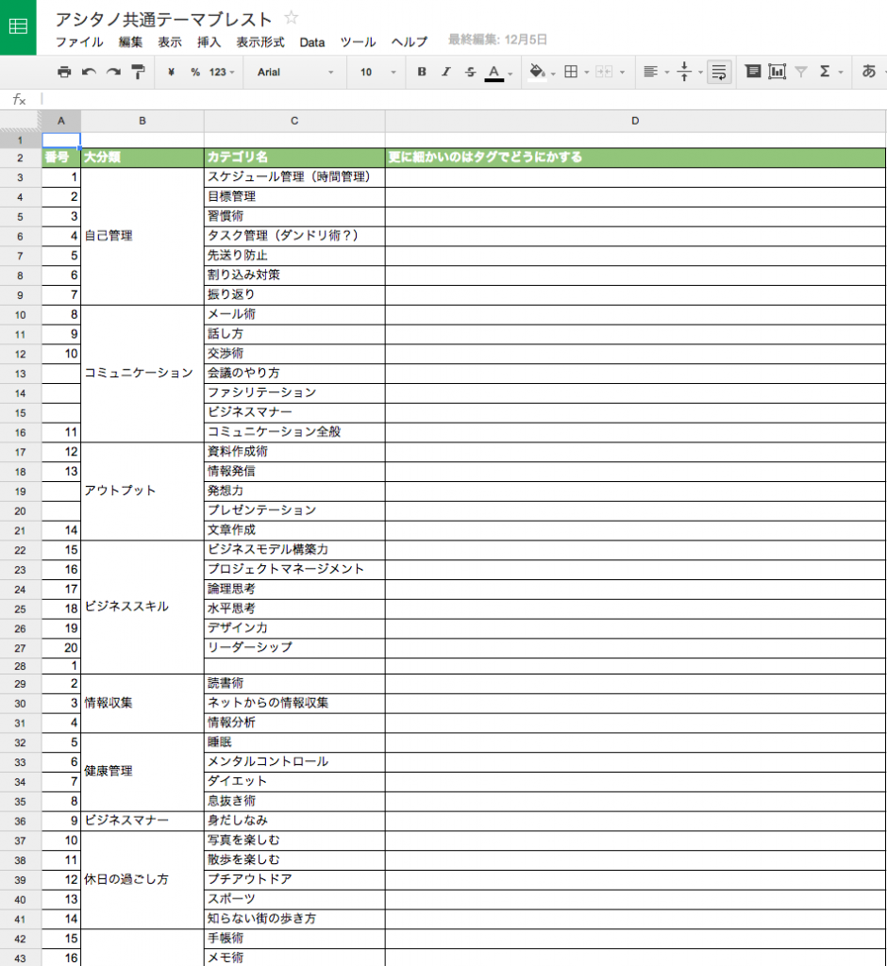Open the Arial font dropdown
Image resolution: width=887 pixels, height=966 pixels.
(295, 72)
